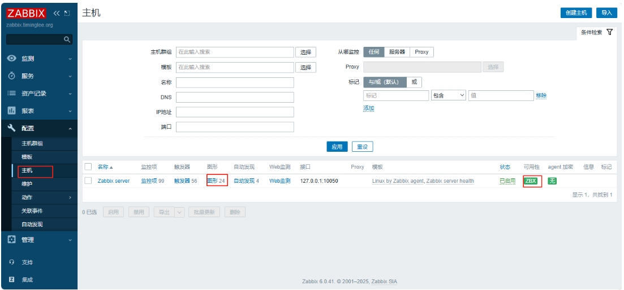Viewport: 624px width, 290px height.
Task: Click the 报表 chart icon
Action: [11, 111]
